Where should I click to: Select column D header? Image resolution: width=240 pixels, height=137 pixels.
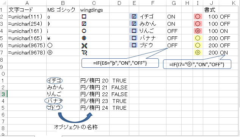click(x=119, y=3)
